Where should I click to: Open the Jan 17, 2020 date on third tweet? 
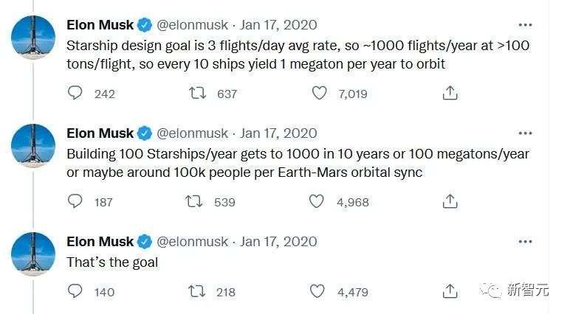click(278, 242)
